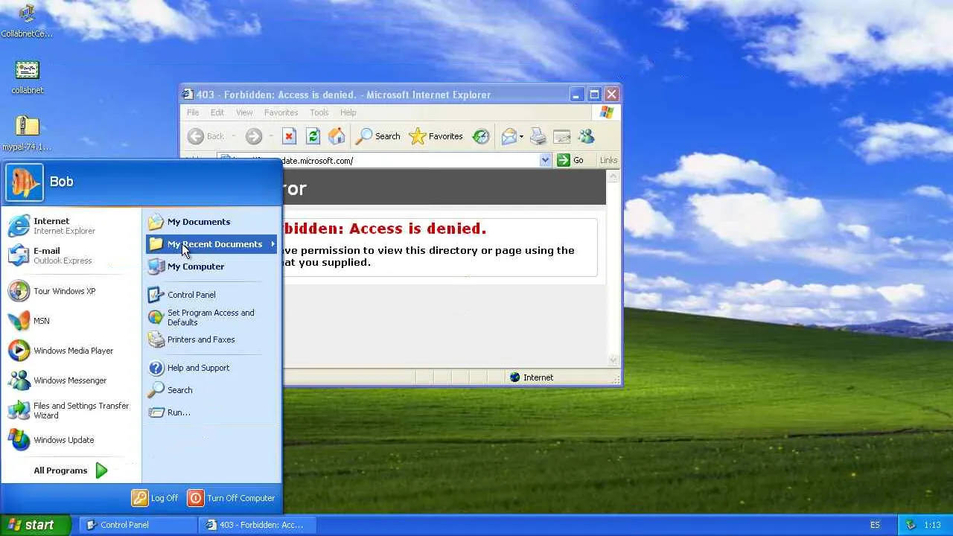Refresh the page in Internet Explorer
953x536 pixels.
(x=313, y=136)
